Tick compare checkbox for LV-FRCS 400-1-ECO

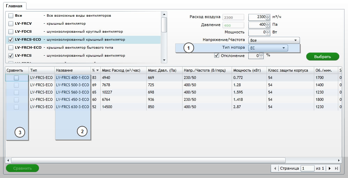[x=16, y=78]
